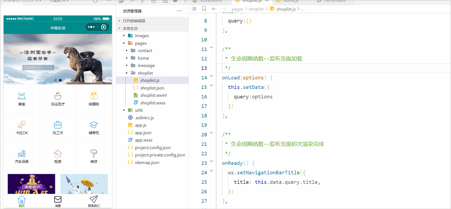451x209 pixels.
Task: Tap the 汽车保养 car maintenance icon
Action: [22, 153]
